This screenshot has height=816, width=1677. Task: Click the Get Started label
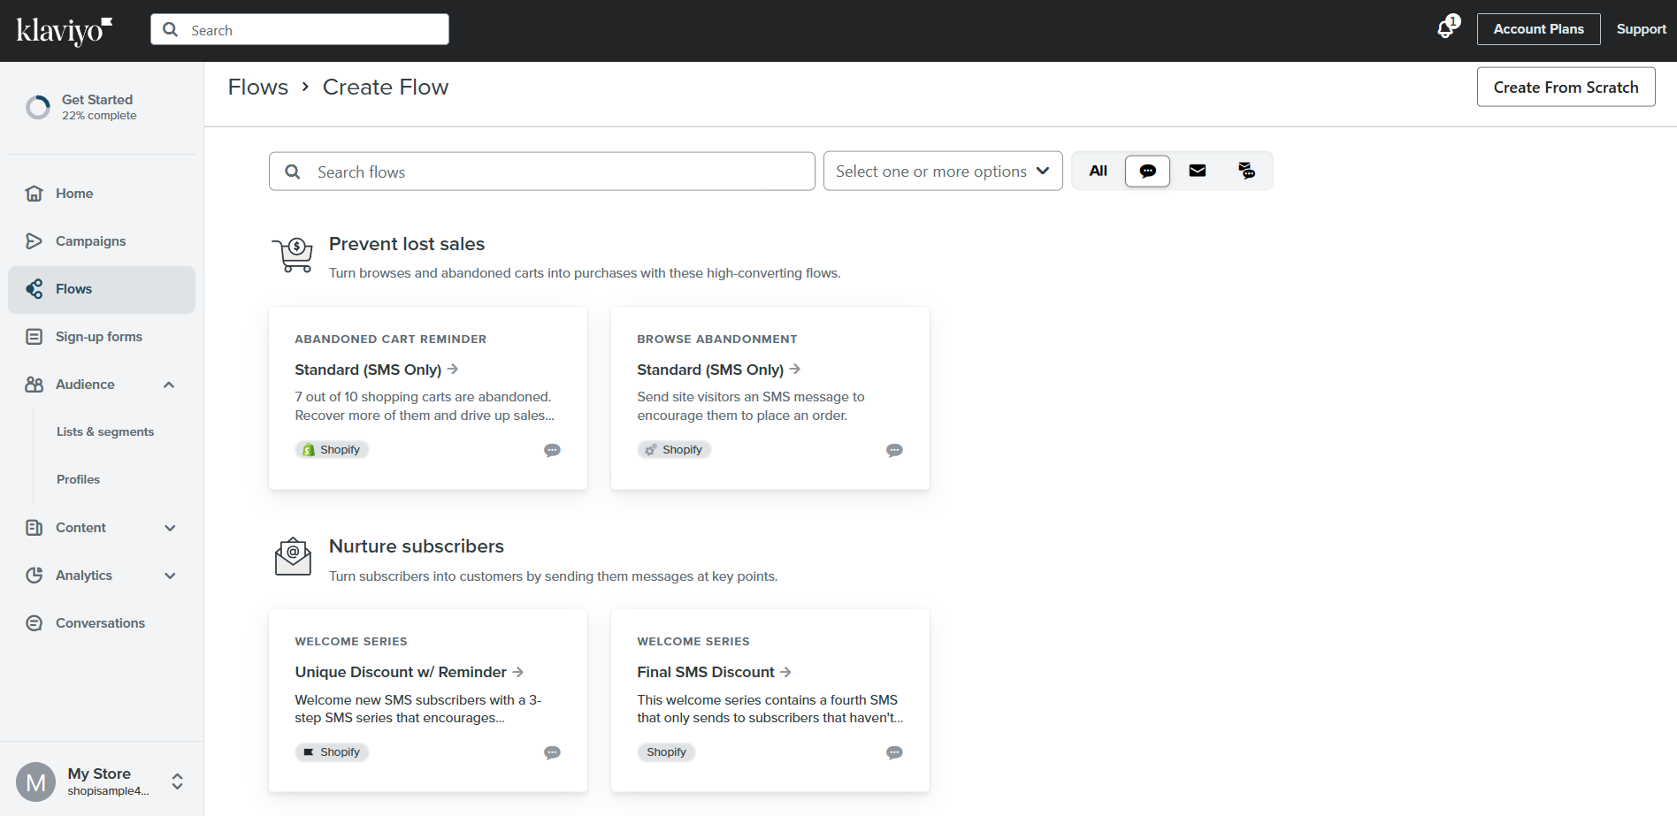pos(97,100)
